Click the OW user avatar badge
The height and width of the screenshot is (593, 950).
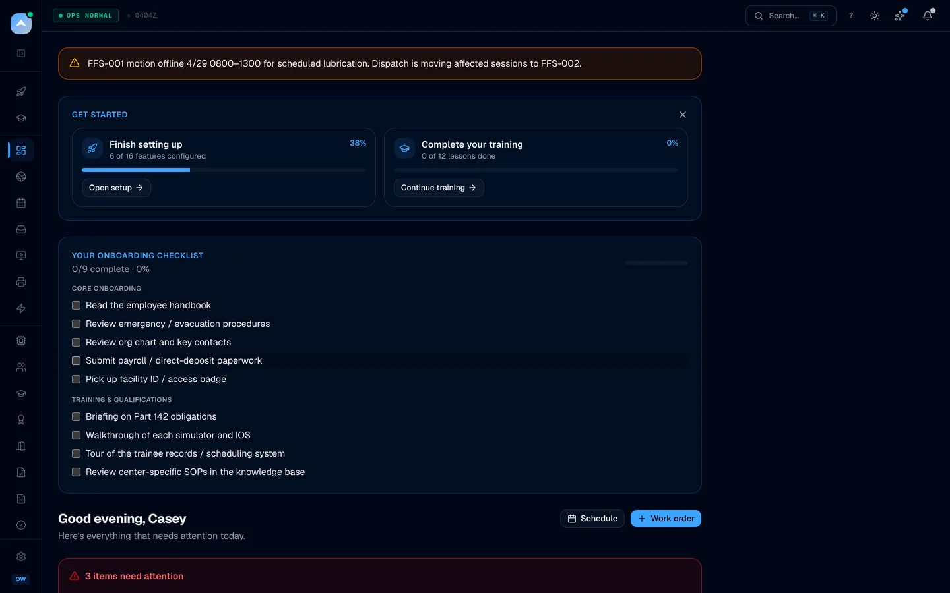21,579
